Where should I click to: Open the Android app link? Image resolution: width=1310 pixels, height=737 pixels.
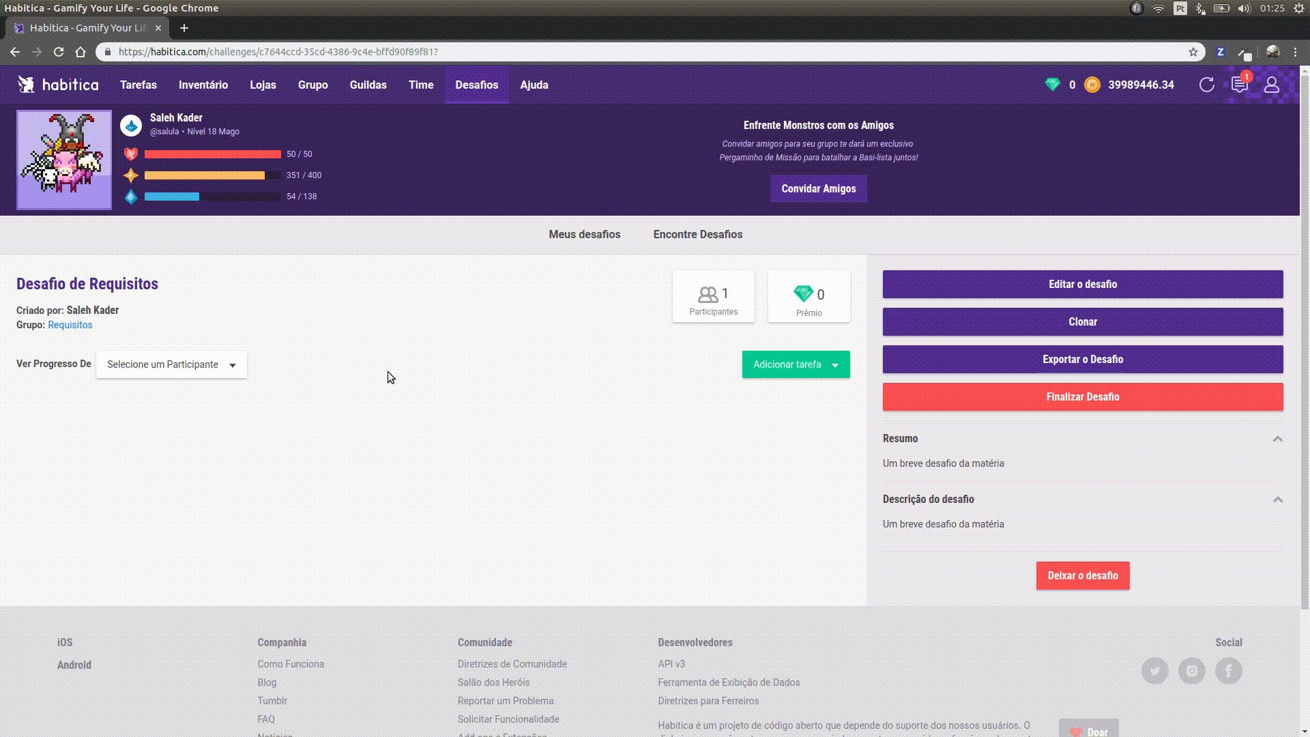click(74, 665)
